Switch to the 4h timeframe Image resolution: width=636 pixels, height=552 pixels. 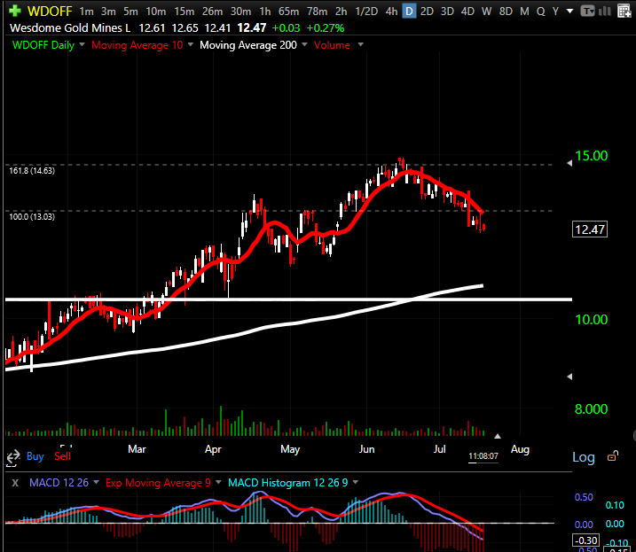coord(391,12)
